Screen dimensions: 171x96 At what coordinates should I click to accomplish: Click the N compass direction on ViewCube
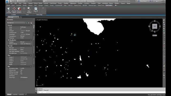[x=155, y=21]
